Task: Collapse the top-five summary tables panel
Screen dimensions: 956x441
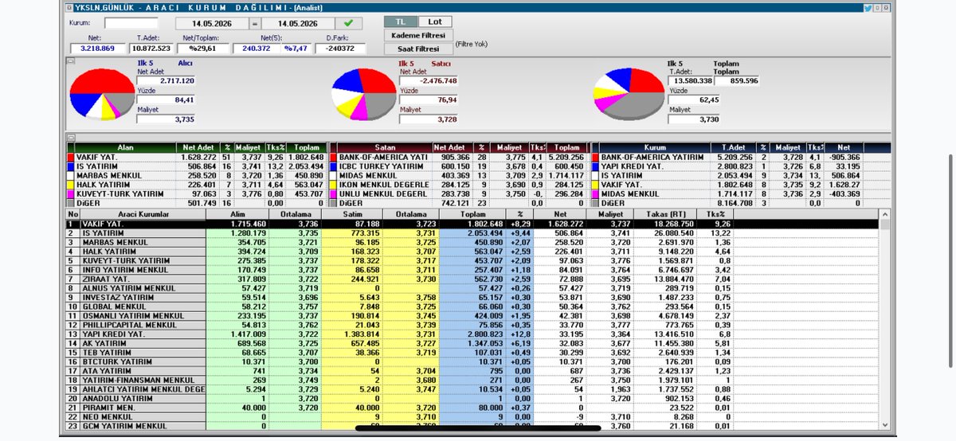Action: 70,137
